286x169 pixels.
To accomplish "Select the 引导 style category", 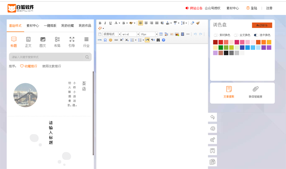I will tap(72, 42).
